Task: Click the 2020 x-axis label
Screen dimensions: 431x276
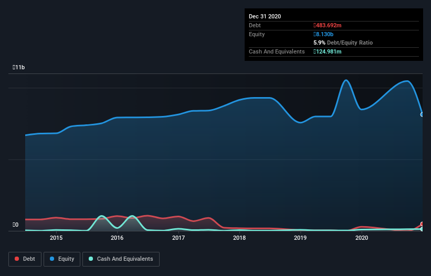Action: [x=362, y=238]
